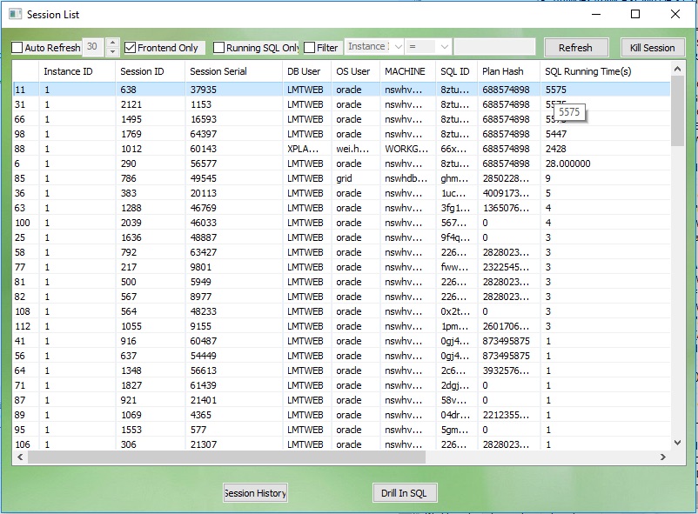The width and height of the screenshot is (698, 514).
Task: Click the horizontal scrollbar right arrow
Action: (663, 457)
